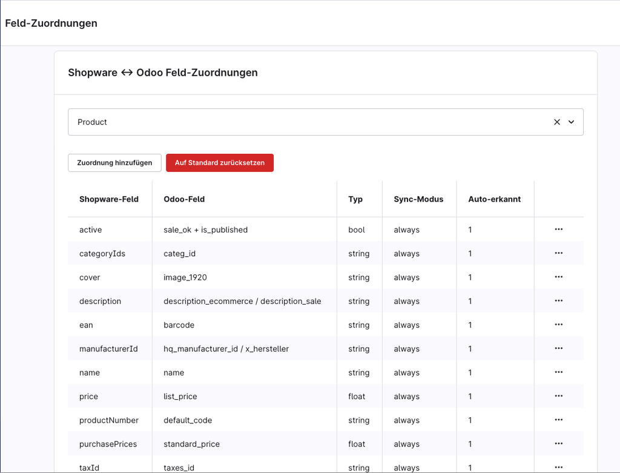Viewport: 620px width, 473px height.
Task: Click the Auto-erkannt column header
Action: click(494, 199)
